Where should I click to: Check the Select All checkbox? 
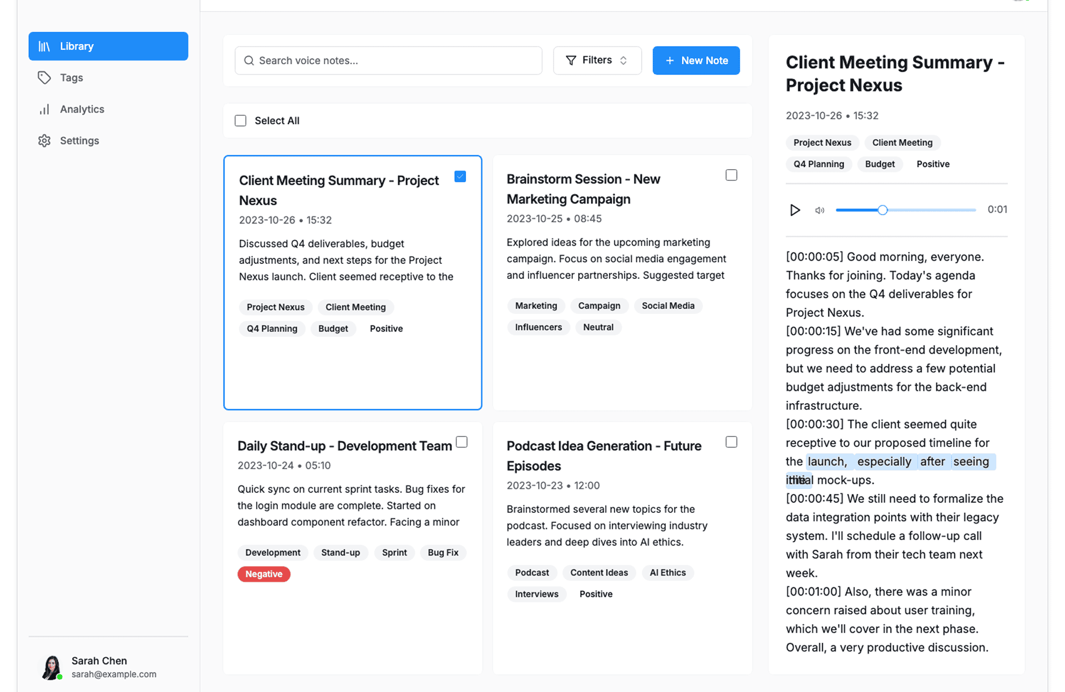click(240, 121)
